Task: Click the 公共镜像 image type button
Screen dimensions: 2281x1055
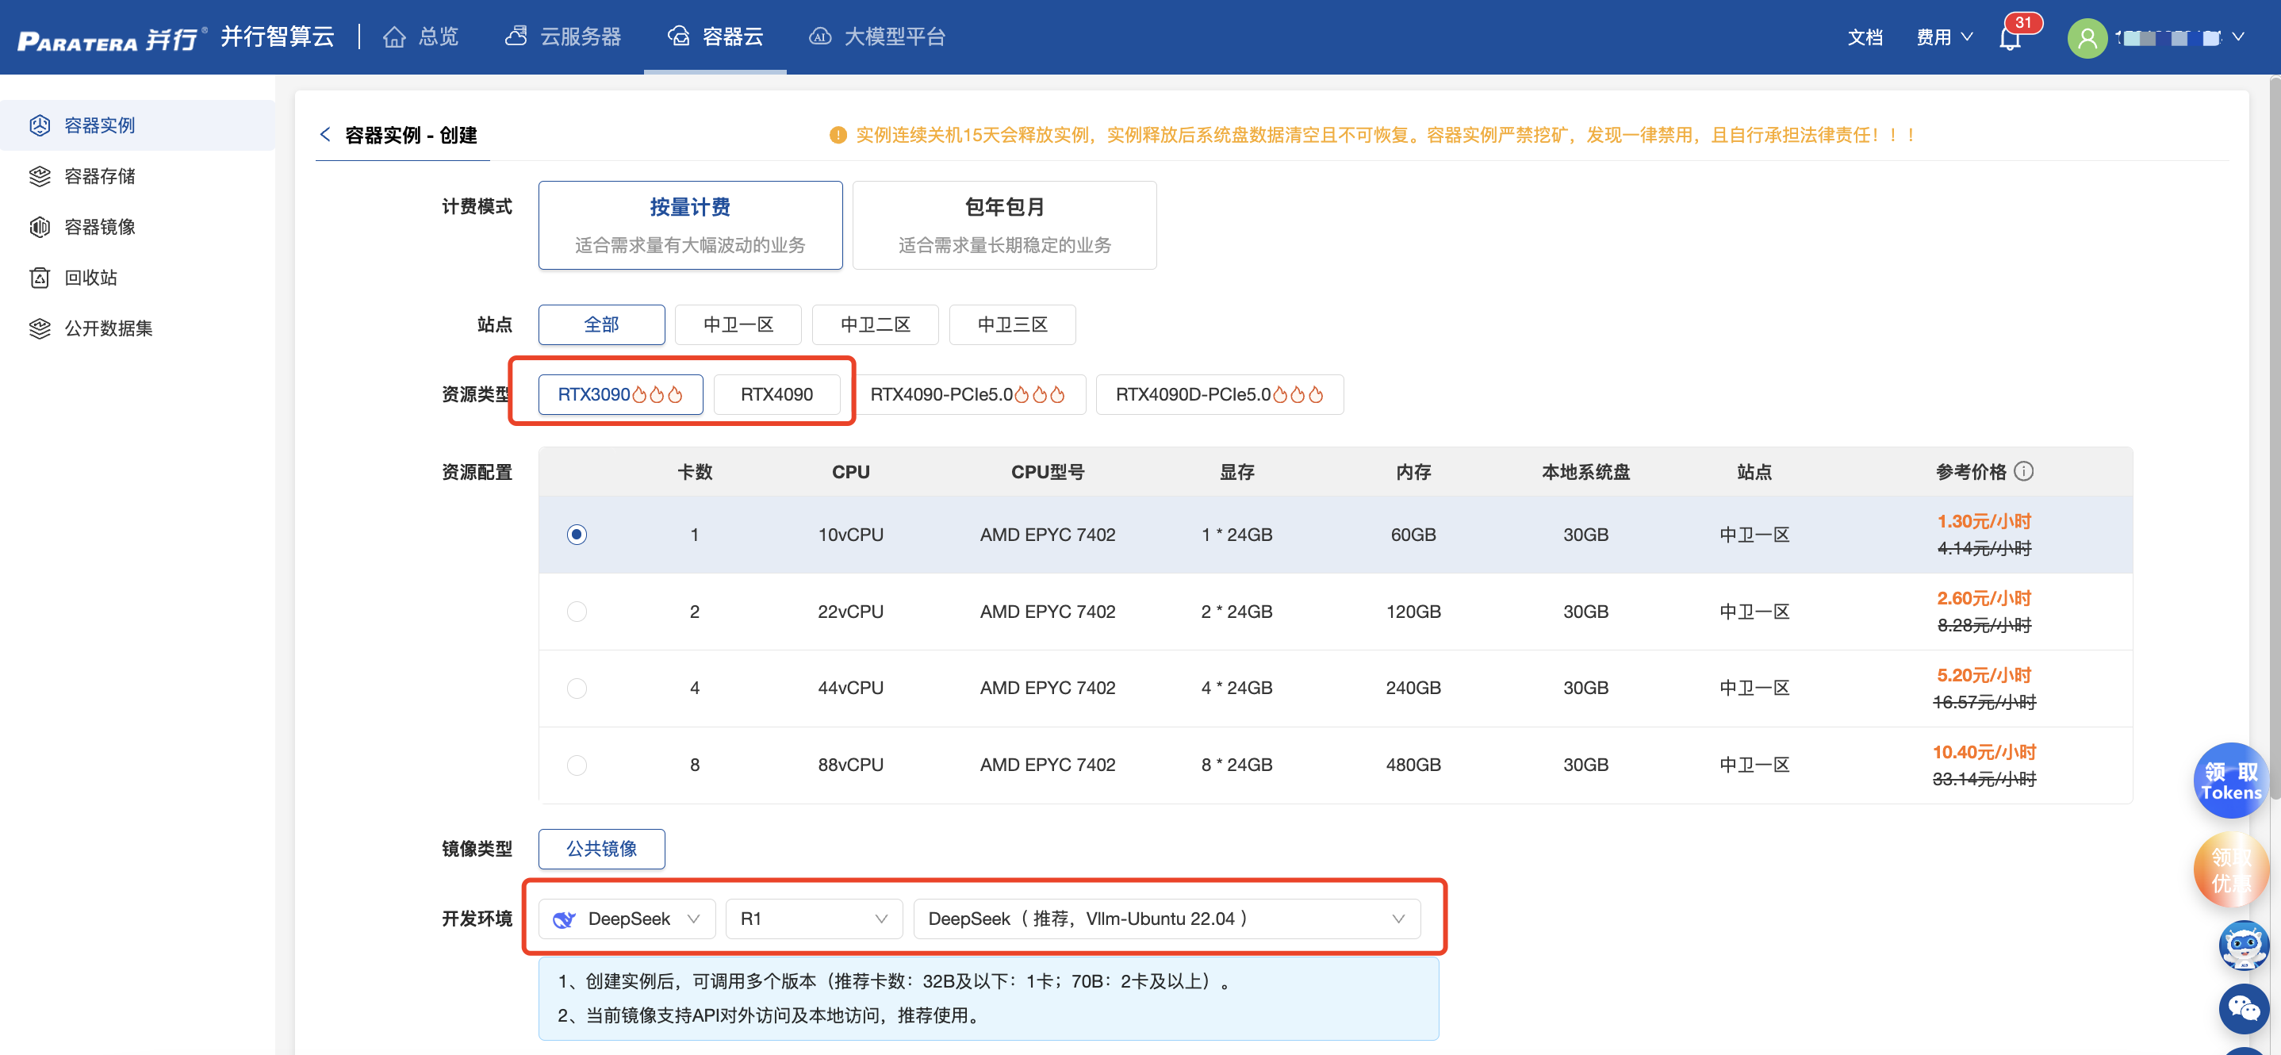Action: pos(601,849)
